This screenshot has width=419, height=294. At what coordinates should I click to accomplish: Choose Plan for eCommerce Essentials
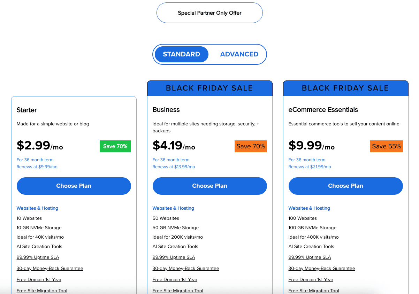(346, 186)
